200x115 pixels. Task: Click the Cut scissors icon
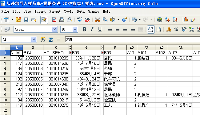click(98, 20)
